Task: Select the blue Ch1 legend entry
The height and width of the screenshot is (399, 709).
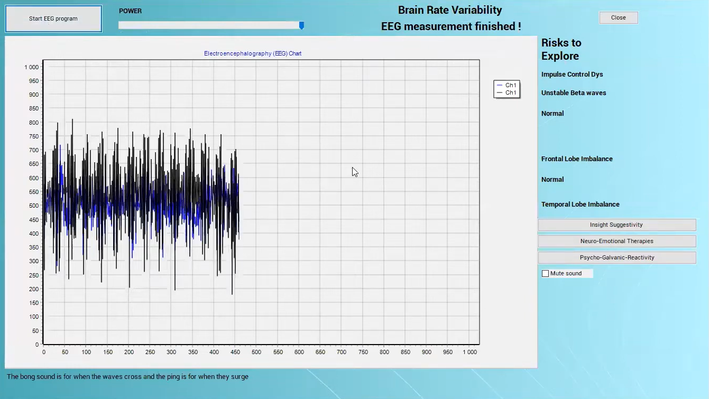Action: 507,85
